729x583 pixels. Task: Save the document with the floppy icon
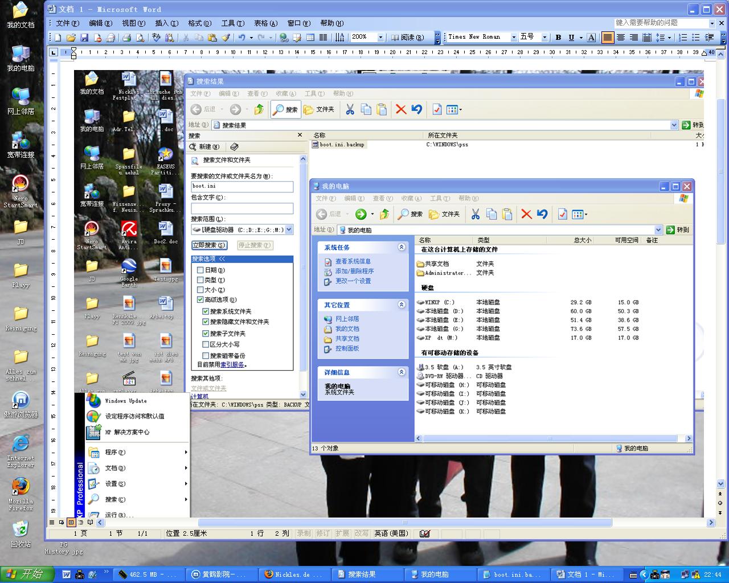pos(84,38)
